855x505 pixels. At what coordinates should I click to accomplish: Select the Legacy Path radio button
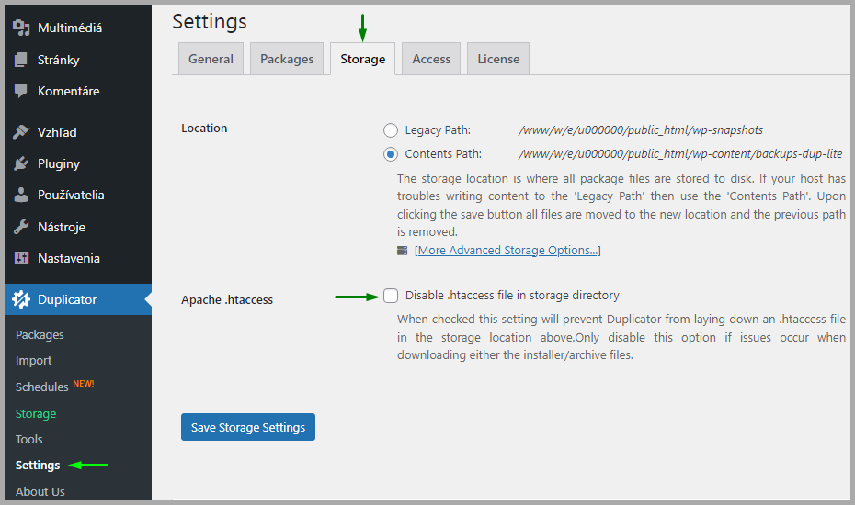(391, 130)
